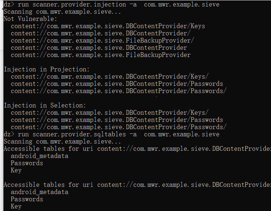Image resolution: width=271 pixels, height=211 pixels.
Task: Select the first android_metadata table entry
Action: click(40, 156)
